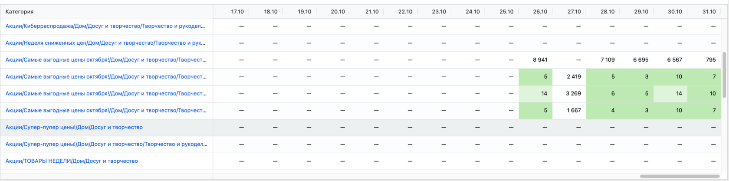The height and width of the screenshot is (181, 729).
Task: Click the cell showing 2 419
Action: pos(573,77)
